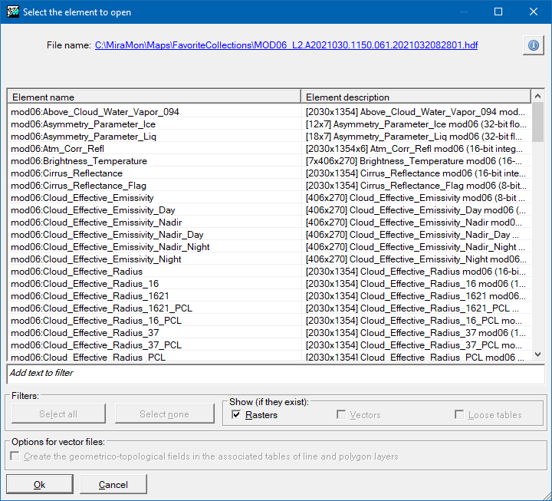Select mod06:Above_Cloud_Water_Vapor_094 element
The image size is (552, 501).
tap(95, 112)
